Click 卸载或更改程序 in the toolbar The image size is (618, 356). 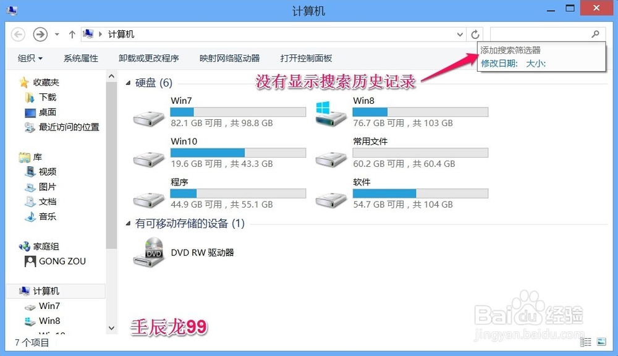click(148, 58)
